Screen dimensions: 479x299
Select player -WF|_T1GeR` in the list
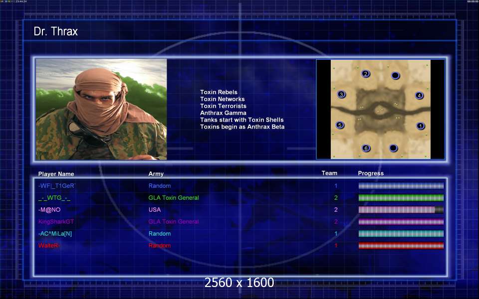56,186
